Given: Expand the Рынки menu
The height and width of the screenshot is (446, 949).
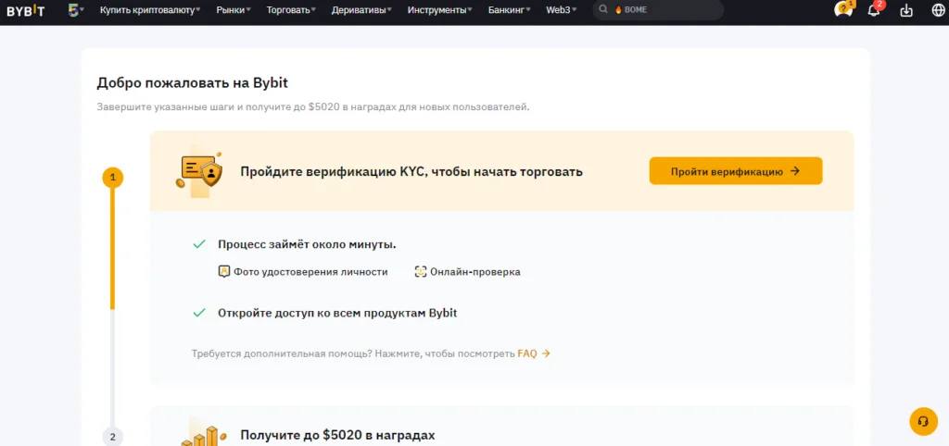Looking at the screenshot, I should [x=233, y=10].
